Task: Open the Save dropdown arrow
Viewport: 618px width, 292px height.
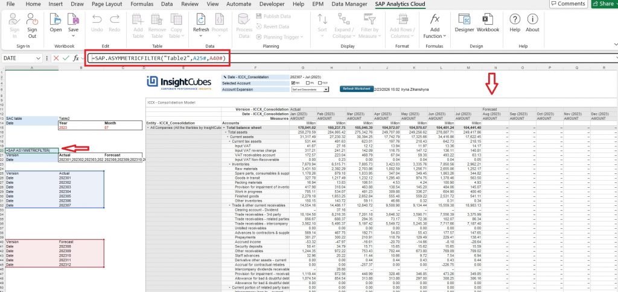Action: (x=73, y=36)
